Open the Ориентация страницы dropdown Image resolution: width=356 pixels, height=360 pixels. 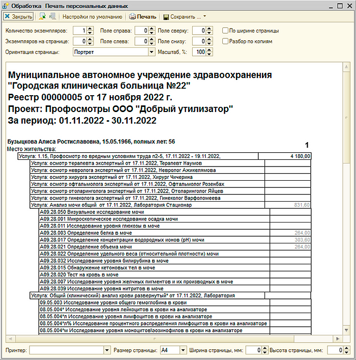click(x=151, y=52)
